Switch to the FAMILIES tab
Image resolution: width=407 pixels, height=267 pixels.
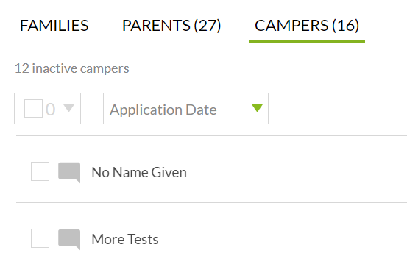pos(54,26)
